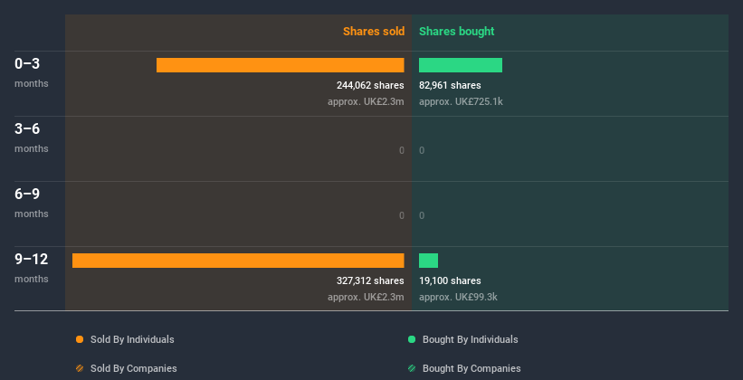Select the Bought By Companies legend label
Viewport: 743px width, 380px height.
472,368
